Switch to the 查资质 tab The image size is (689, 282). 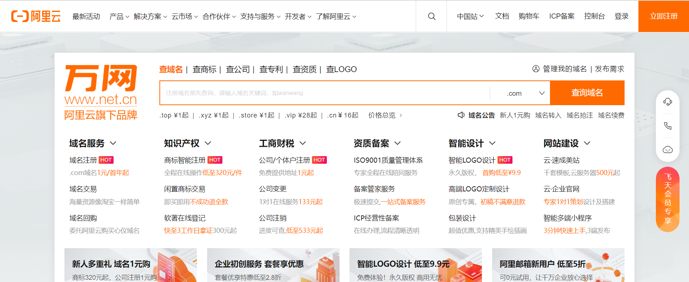(305, 69)
